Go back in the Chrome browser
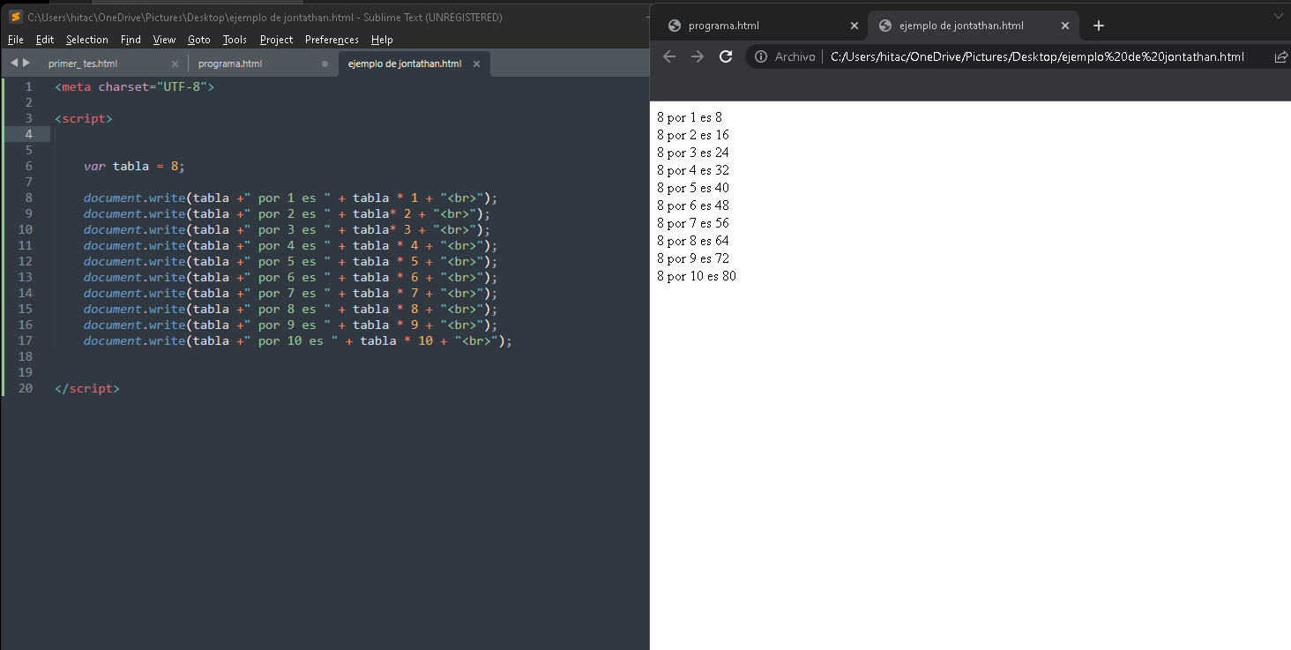Viewport: 1291px width, 650px height. [669, 56]
